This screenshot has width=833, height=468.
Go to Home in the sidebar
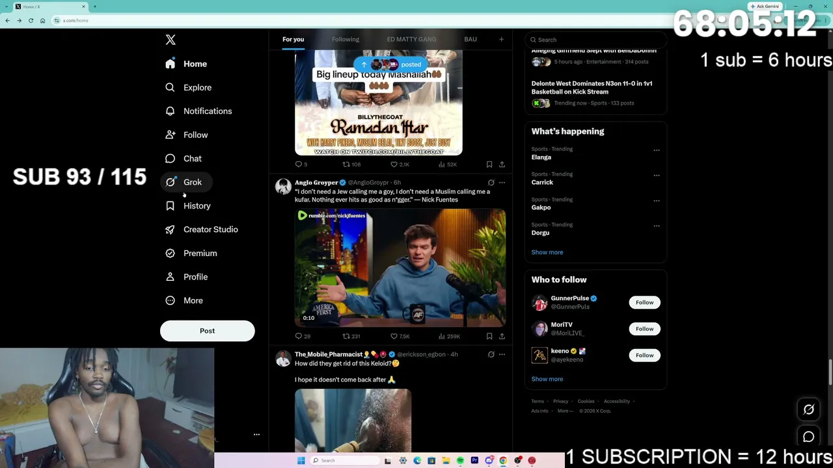coord(186,64)
